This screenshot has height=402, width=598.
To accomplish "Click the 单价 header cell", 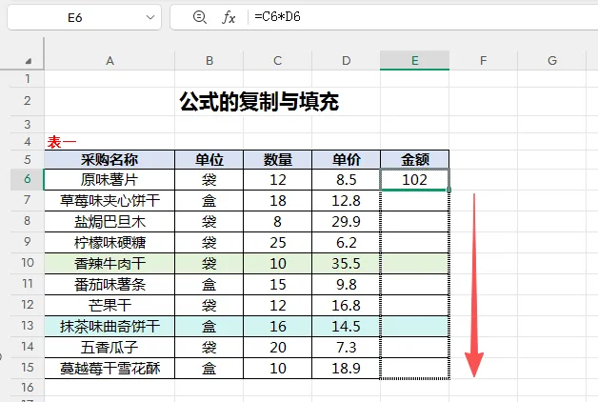I will 347,159.
